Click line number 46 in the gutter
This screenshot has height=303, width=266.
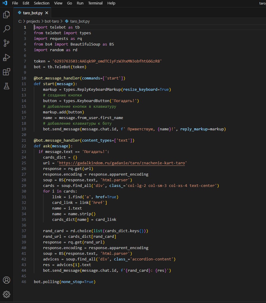click(x=24, y=282)
